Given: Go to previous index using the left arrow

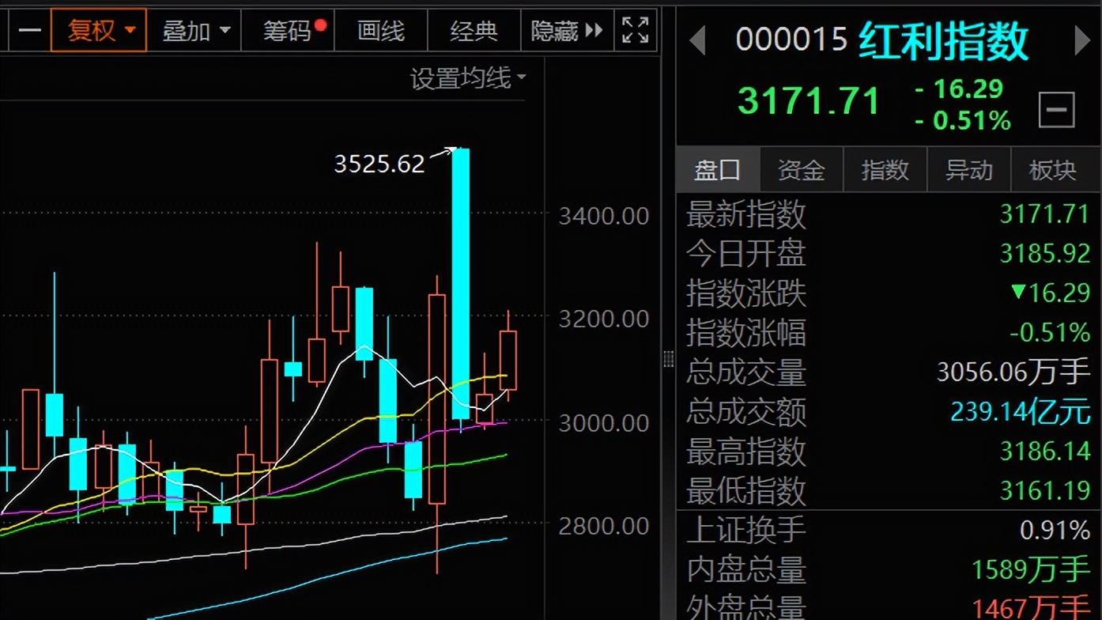Looking at the screenshot, I should pyautogui.click(x=697, y=40).
